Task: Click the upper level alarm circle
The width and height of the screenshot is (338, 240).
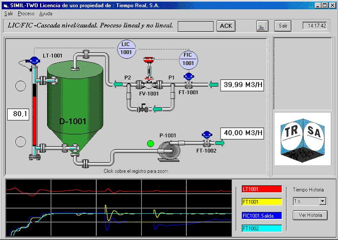Action: coord(20,86)
